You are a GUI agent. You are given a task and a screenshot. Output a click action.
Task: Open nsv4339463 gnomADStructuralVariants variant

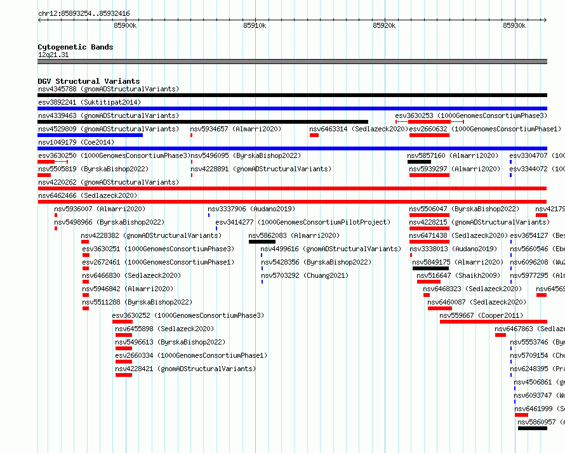point(109,115)
